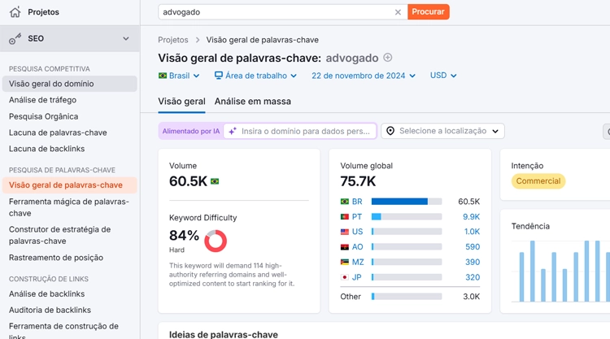The height and width of the screenshot is (339, 610).
Task: Click the Brazil flag in country selector
Action: coord(163,76)
